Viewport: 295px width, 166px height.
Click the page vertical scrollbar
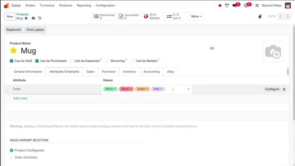[x=294, y=73]
